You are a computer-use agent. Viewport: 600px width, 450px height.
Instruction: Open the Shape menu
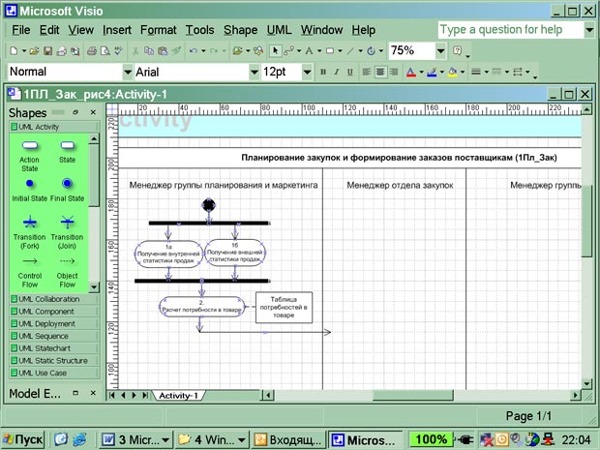[240, 30]
